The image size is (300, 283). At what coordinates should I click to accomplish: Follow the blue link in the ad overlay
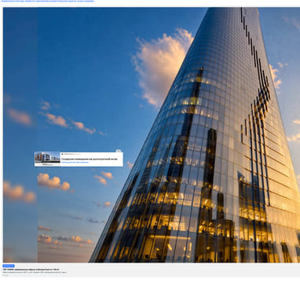(75, 163)
